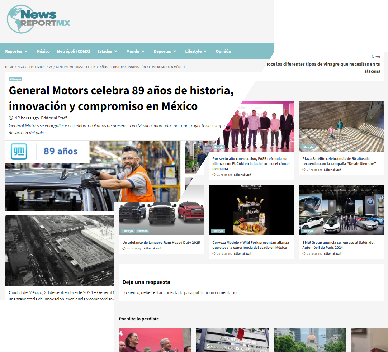Screen dimensions: 388x352
Task: Open the México menu item
Action: [43, 51]
